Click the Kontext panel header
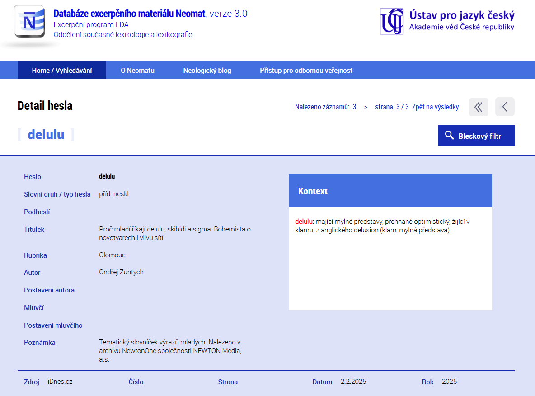Screen dimensions: 535x396 pos(390,191)
